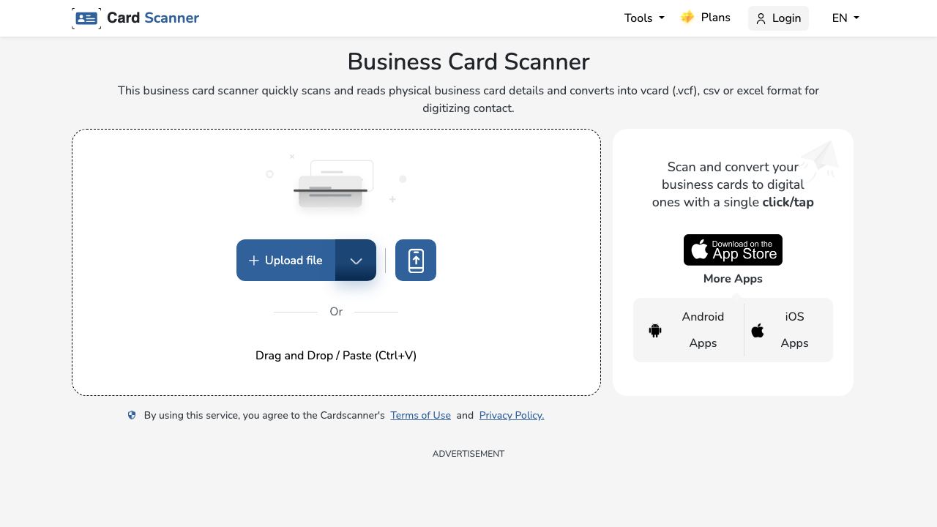Open the Card Scanner home text link
Screen dimensions: 937x527
pos(153,18)
